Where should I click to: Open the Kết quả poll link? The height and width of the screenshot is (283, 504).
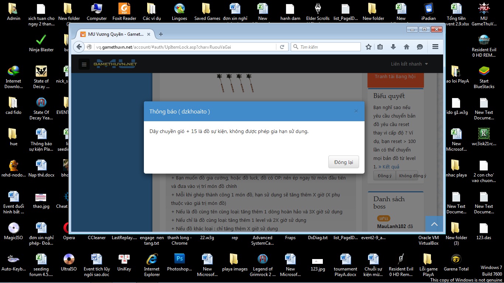390,167
